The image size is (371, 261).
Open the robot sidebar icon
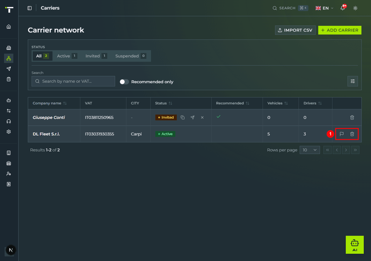(9, 100)
